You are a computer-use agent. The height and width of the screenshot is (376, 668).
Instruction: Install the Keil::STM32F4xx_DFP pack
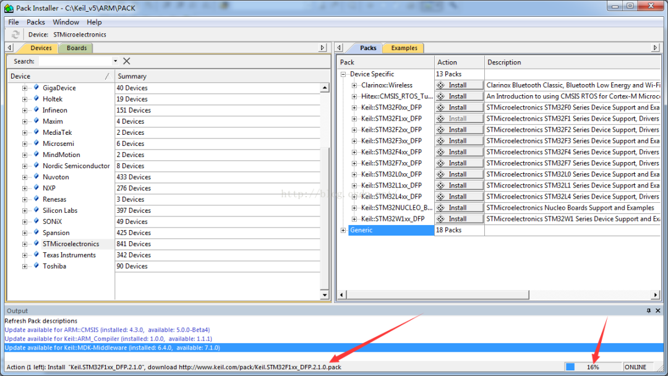[459, 152]
